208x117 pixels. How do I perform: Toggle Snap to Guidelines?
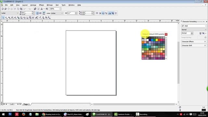pos(100,13)
